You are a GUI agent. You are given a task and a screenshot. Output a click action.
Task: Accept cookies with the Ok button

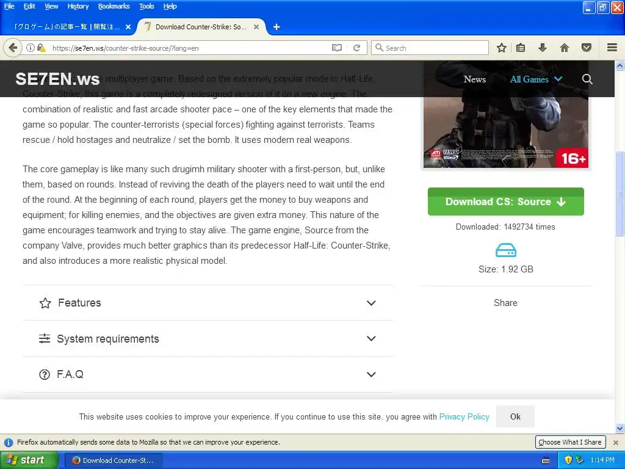click(515, 416)
